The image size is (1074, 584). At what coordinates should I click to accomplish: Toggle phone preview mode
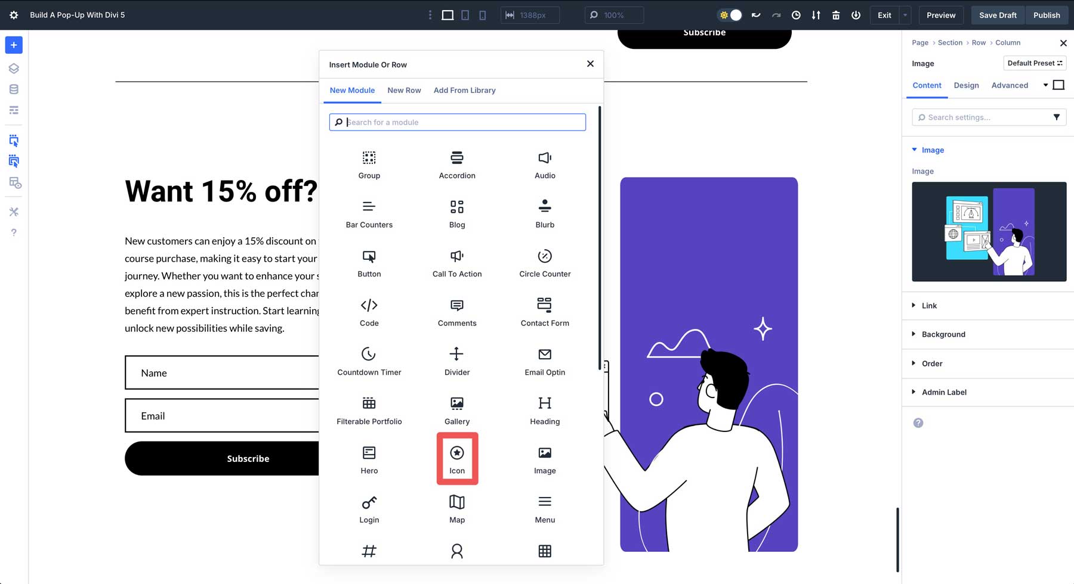483,15
